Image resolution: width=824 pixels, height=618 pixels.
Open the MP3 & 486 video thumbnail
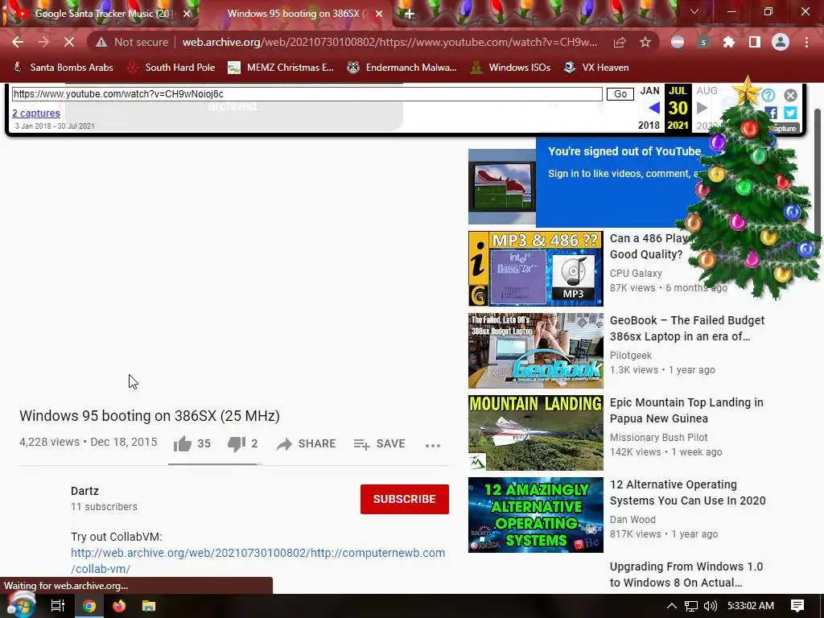(x=535, y=269)
